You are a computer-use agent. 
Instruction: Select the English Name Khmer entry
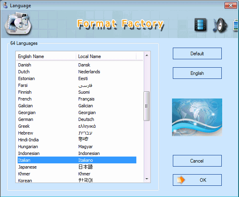point(24,174)
